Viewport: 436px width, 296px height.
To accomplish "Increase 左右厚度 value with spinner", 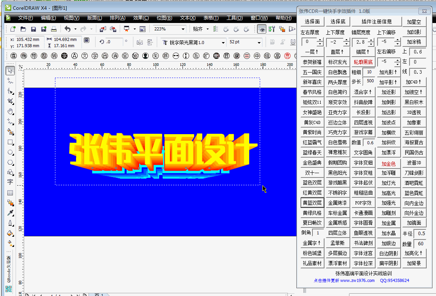I will click(x=320, y=41).
